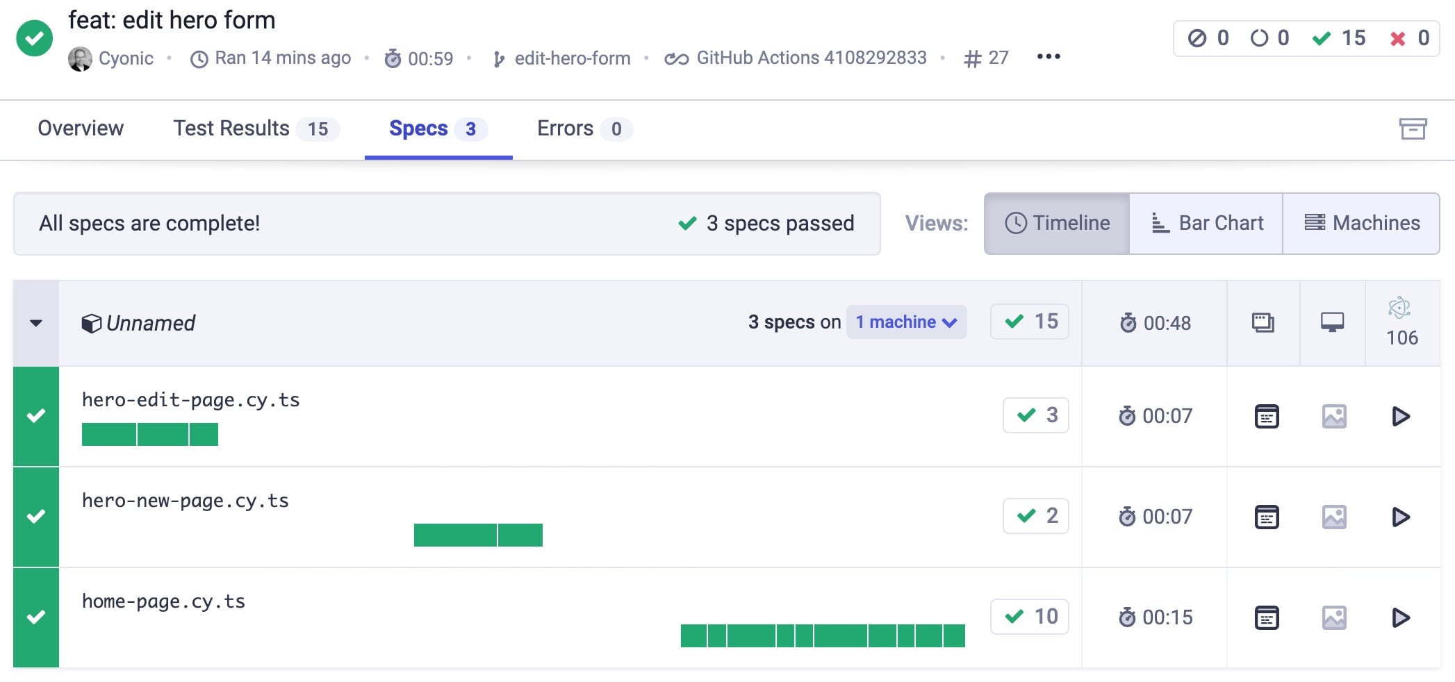Go to the Overview tab

pos(81,128)
